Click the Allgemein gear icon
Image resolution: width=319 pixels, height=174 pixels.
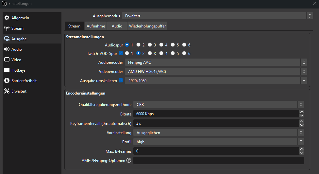click(7, 18)
